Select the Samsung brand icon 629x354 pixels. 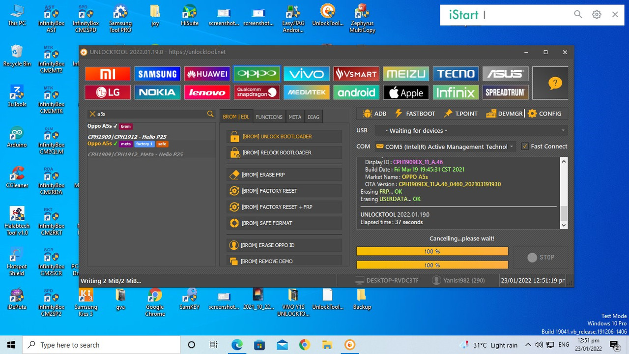click(x=157, y=74)
